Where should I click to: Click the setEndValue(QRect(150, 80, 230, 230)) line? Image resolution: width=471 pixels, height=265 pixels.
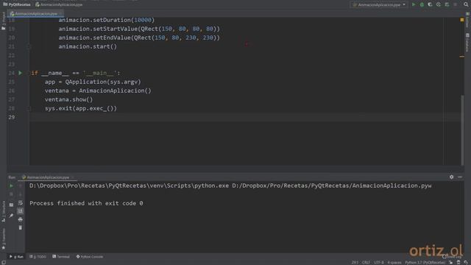click(139, 38)
